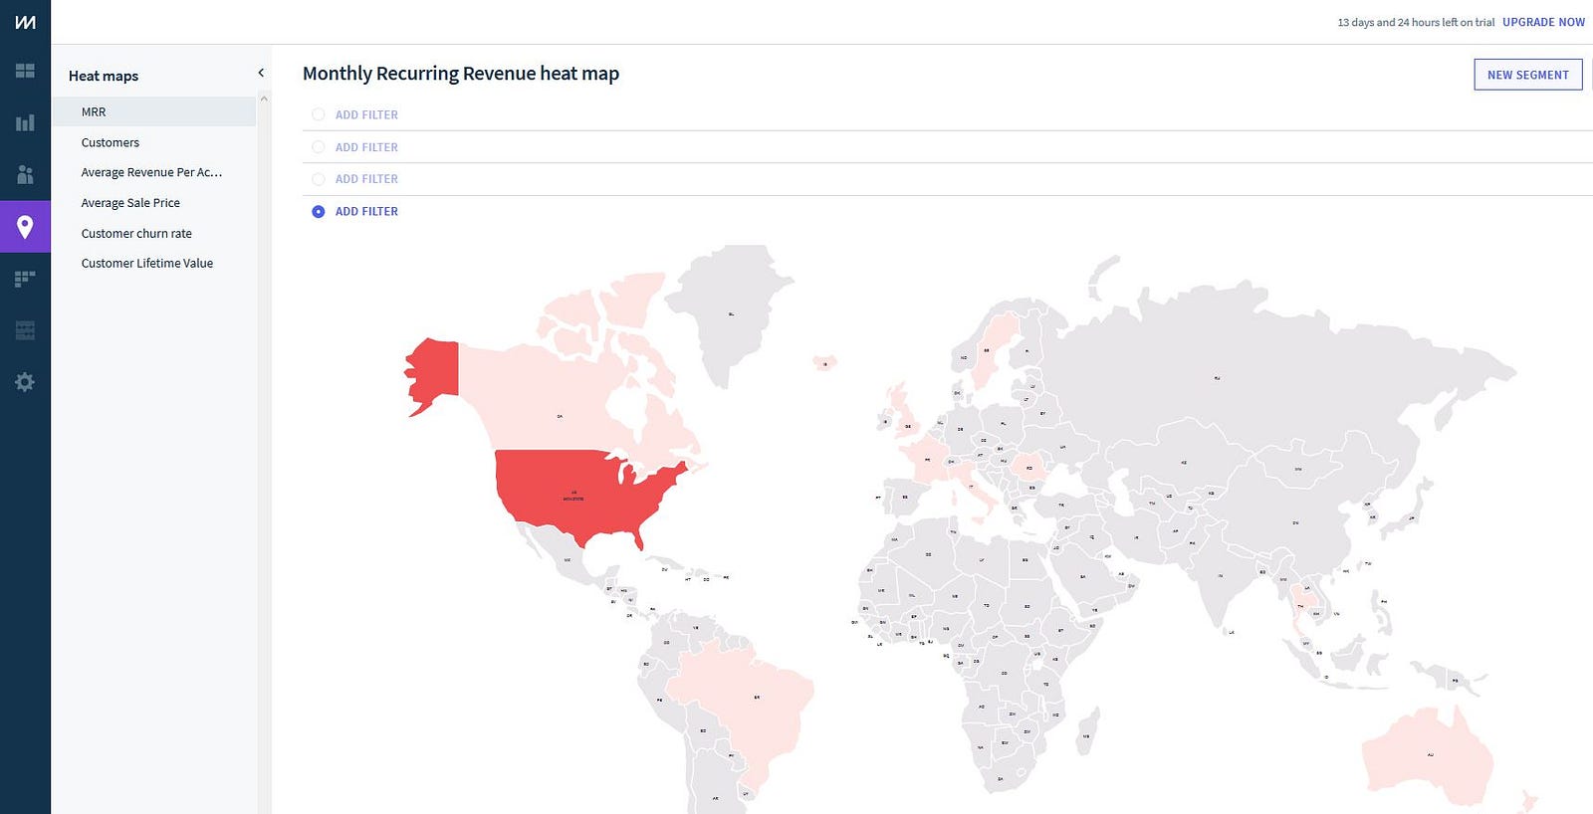
Task: Select the map pin heat maps icon
Action: (25, 227)
